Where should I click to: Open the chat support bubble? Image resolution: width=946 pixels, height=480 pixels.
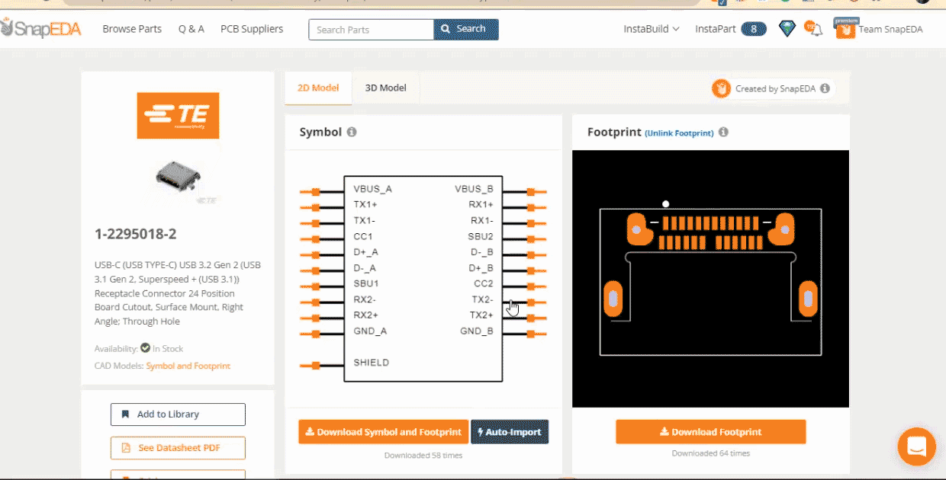[916, 446]
